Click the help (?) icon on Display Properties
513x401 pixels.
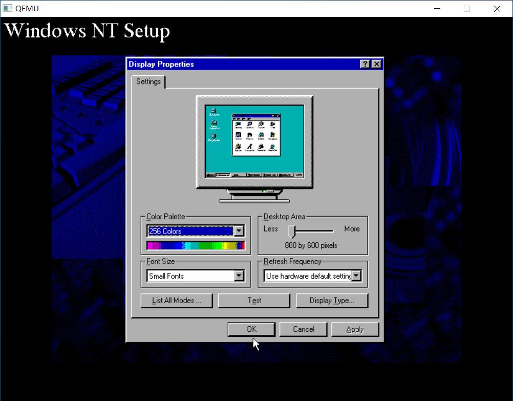point(366,64)
